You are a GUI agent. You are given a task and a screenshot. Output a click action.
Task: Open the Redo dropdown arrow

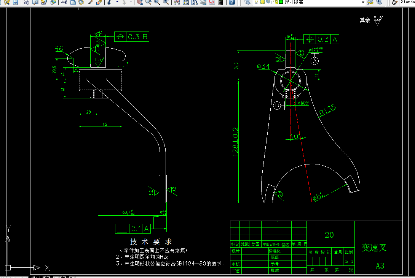(131, 3)
